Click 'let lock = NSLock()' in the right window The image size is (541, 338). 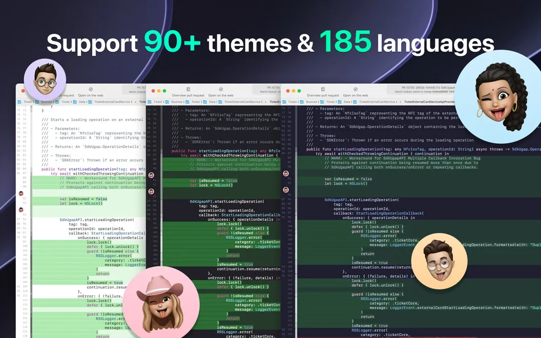[x=346, y=183]
